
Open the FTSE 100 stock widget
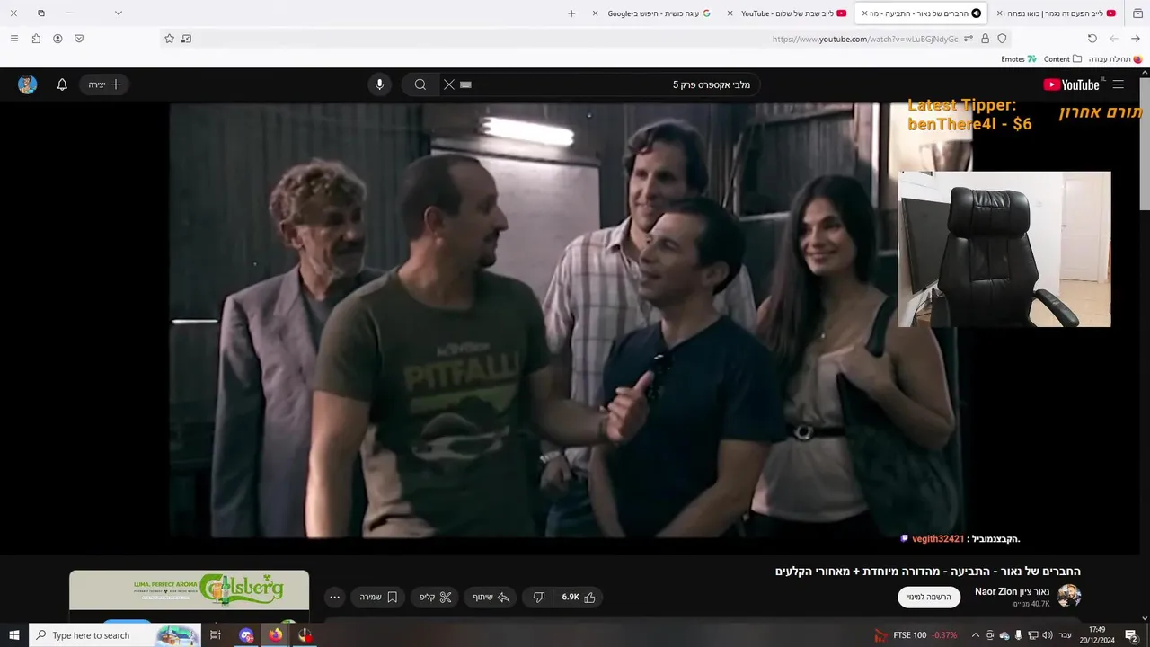point(916,635)
